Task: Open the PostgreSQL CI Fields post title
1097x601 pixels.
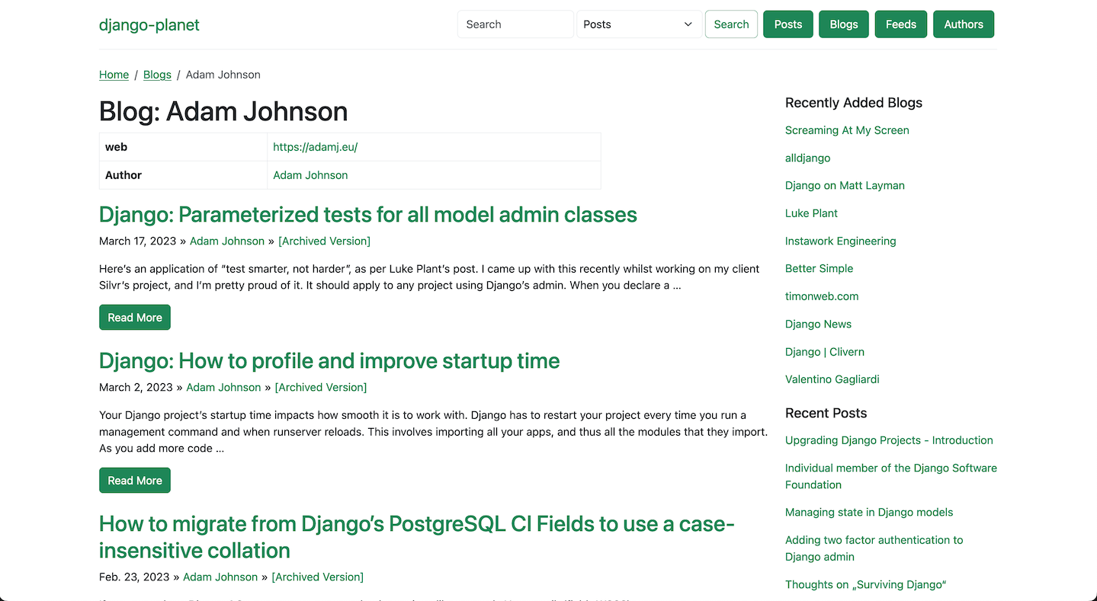Action: [x=417, y=537]
